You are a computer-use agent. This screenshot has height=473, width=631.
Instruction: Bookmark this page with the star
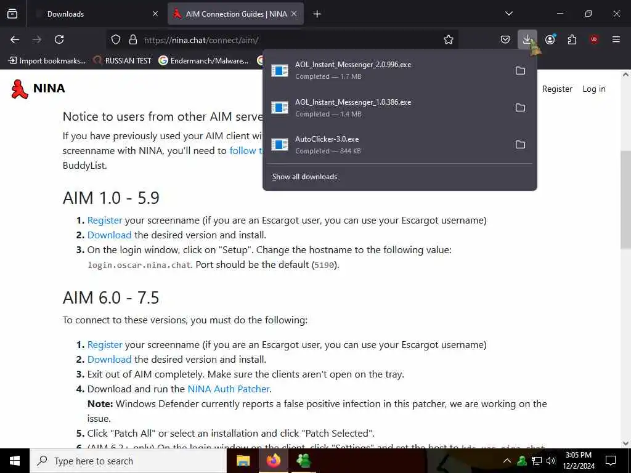click(x=449, y=39)
